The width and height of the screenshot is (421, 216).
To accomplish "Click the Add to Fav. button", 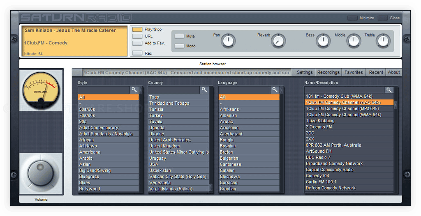I will [x=137, y=43].
